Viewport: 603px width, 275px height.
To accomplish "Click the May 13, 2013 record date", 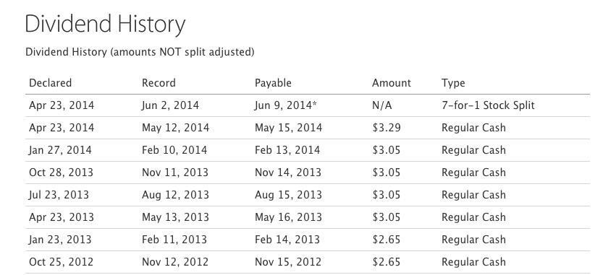I will click(x=175, y=217).
